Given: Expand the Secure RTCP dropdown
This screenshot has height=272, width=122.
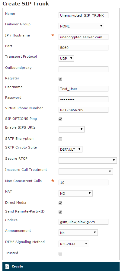Looking at the screenshot, I should click(88, 160).
